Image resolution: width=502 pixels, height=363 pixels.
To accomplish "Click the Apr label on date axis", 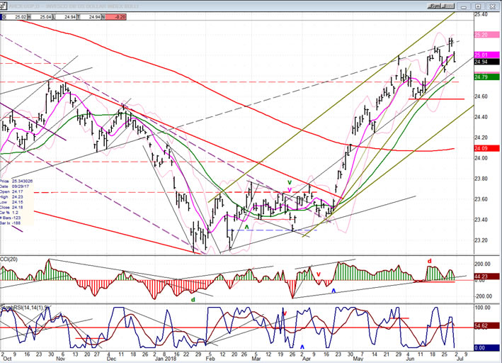I will [x=307, y=359].
